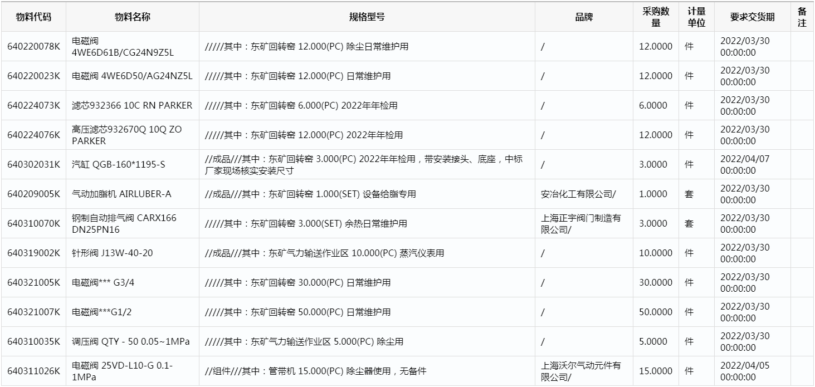Click material name 气动加脂机 AIRLUBER-A
This screenshot has width=815, height=387.
point(121,194)
